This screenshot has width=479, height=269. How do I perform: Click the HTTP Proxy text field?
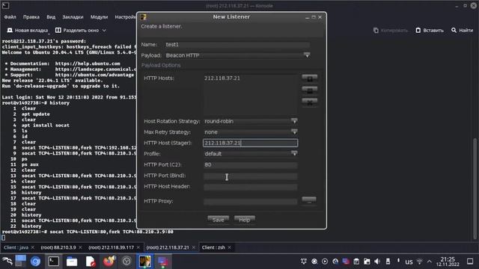[250, 201]
